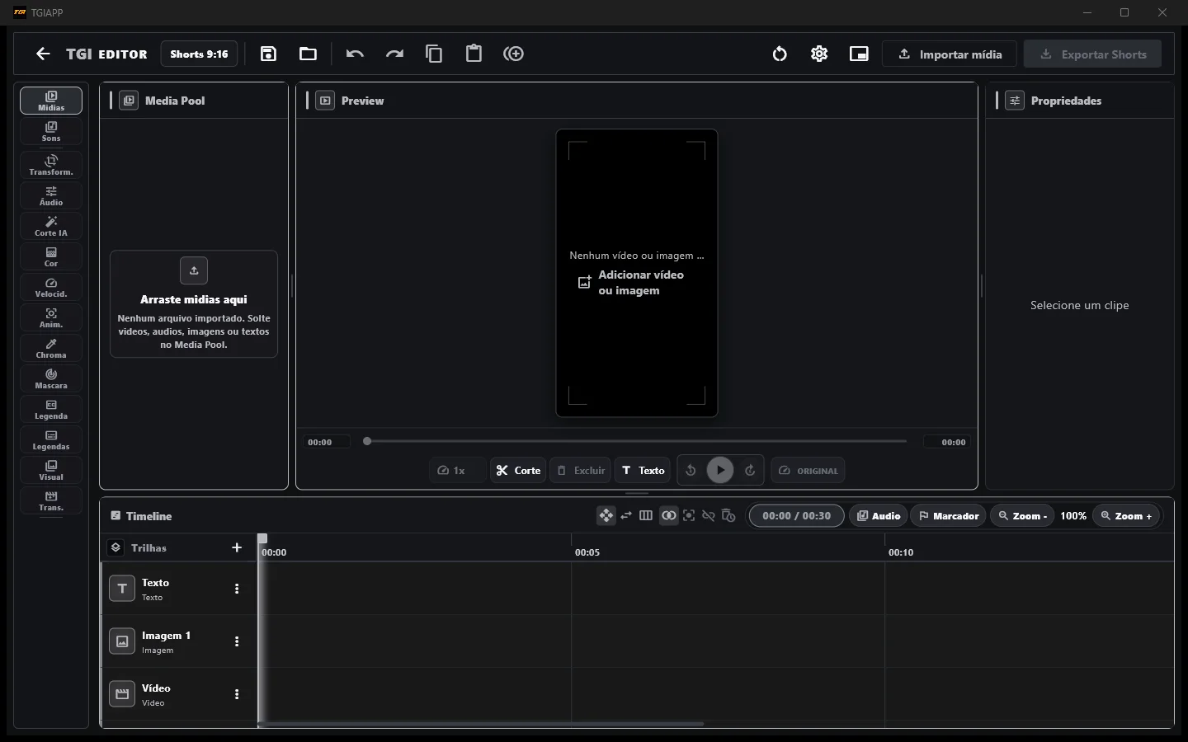Screen dimensions: 1188x742
Task: Click the 00:00 / 00:30 time display
Action: pyautogui.click(x=796, y=515)
